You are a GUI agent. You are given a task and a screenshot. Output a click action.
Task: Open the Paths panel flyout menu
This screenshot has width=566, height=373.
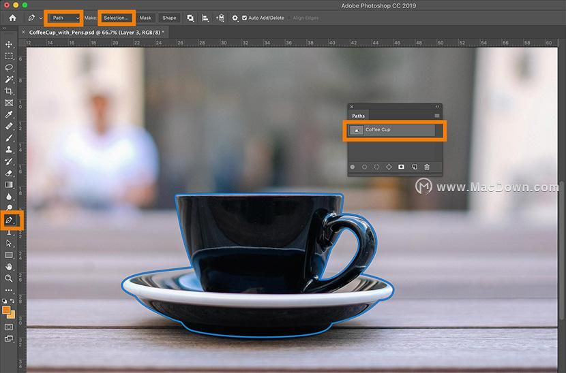[437, 116]
